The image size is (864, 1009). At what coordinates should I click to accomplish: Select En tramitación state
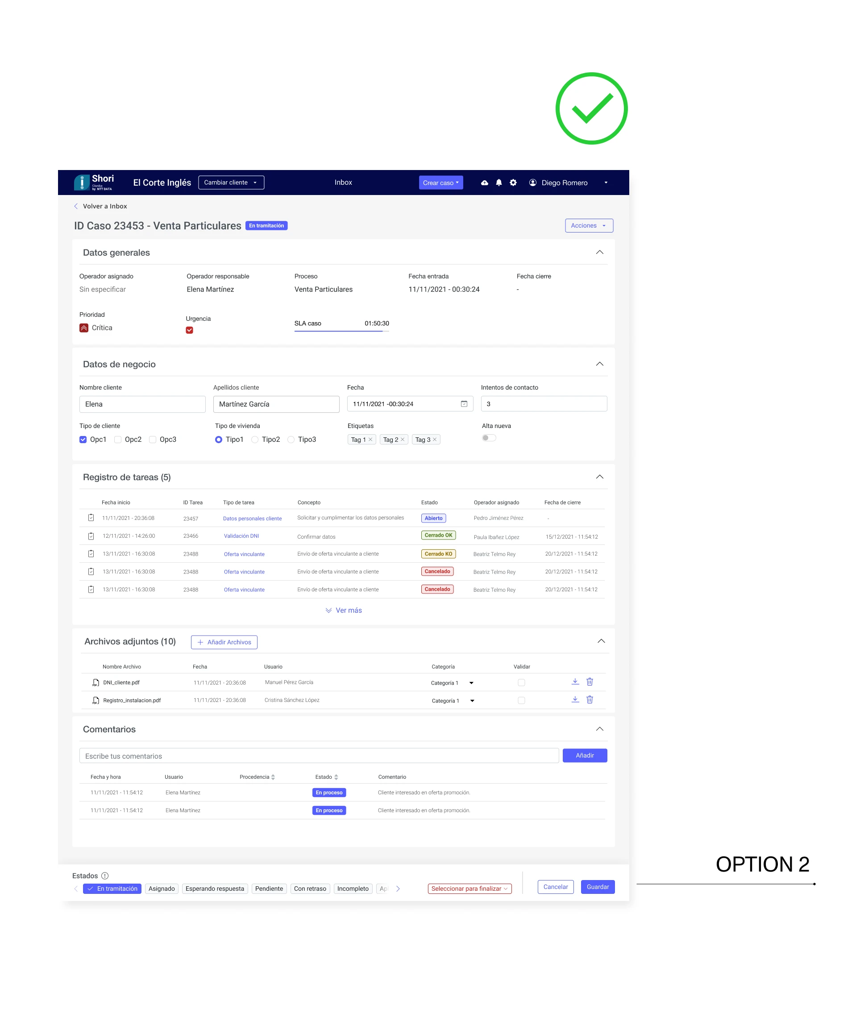[x=112, y=889]
